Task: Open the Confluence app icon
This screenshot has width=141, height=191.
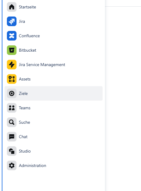Action: [12, 36]
